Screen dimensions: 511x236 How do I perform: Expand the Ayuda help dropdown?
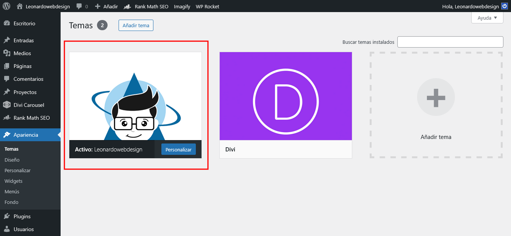click(x=487, y=18)
